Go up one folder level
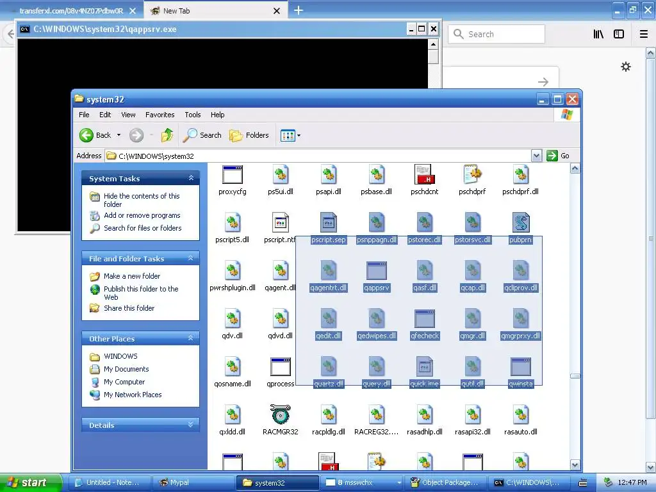The image size is (656, 492). tap(167, 135)
